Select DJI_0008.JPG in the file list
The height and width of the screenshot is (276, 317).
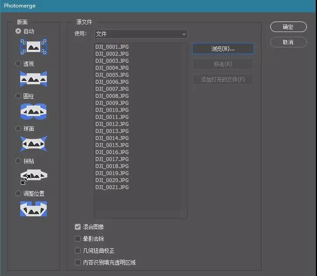click(112, 96)
